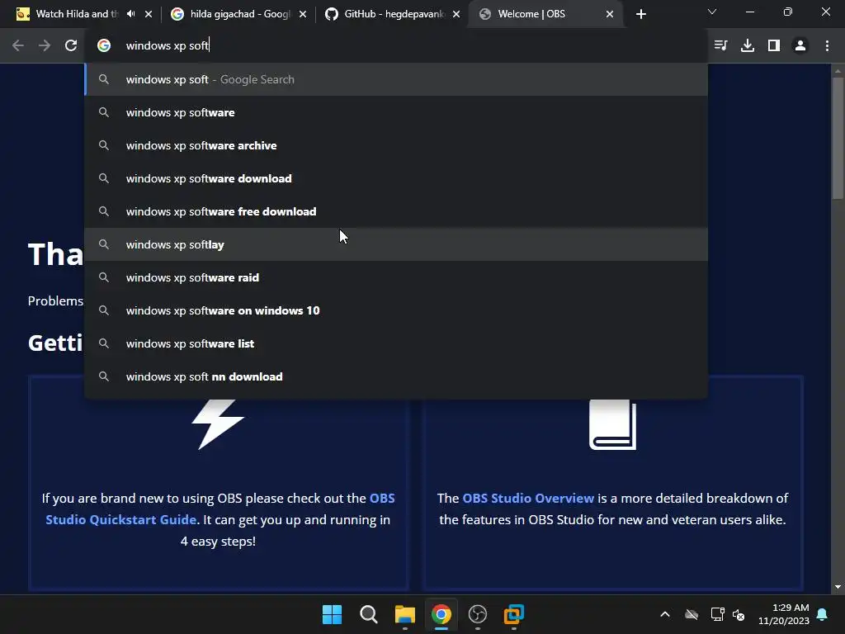Open Chrome downloads icon
Viewport: 845px width, 634px height.
coord(747,46)
